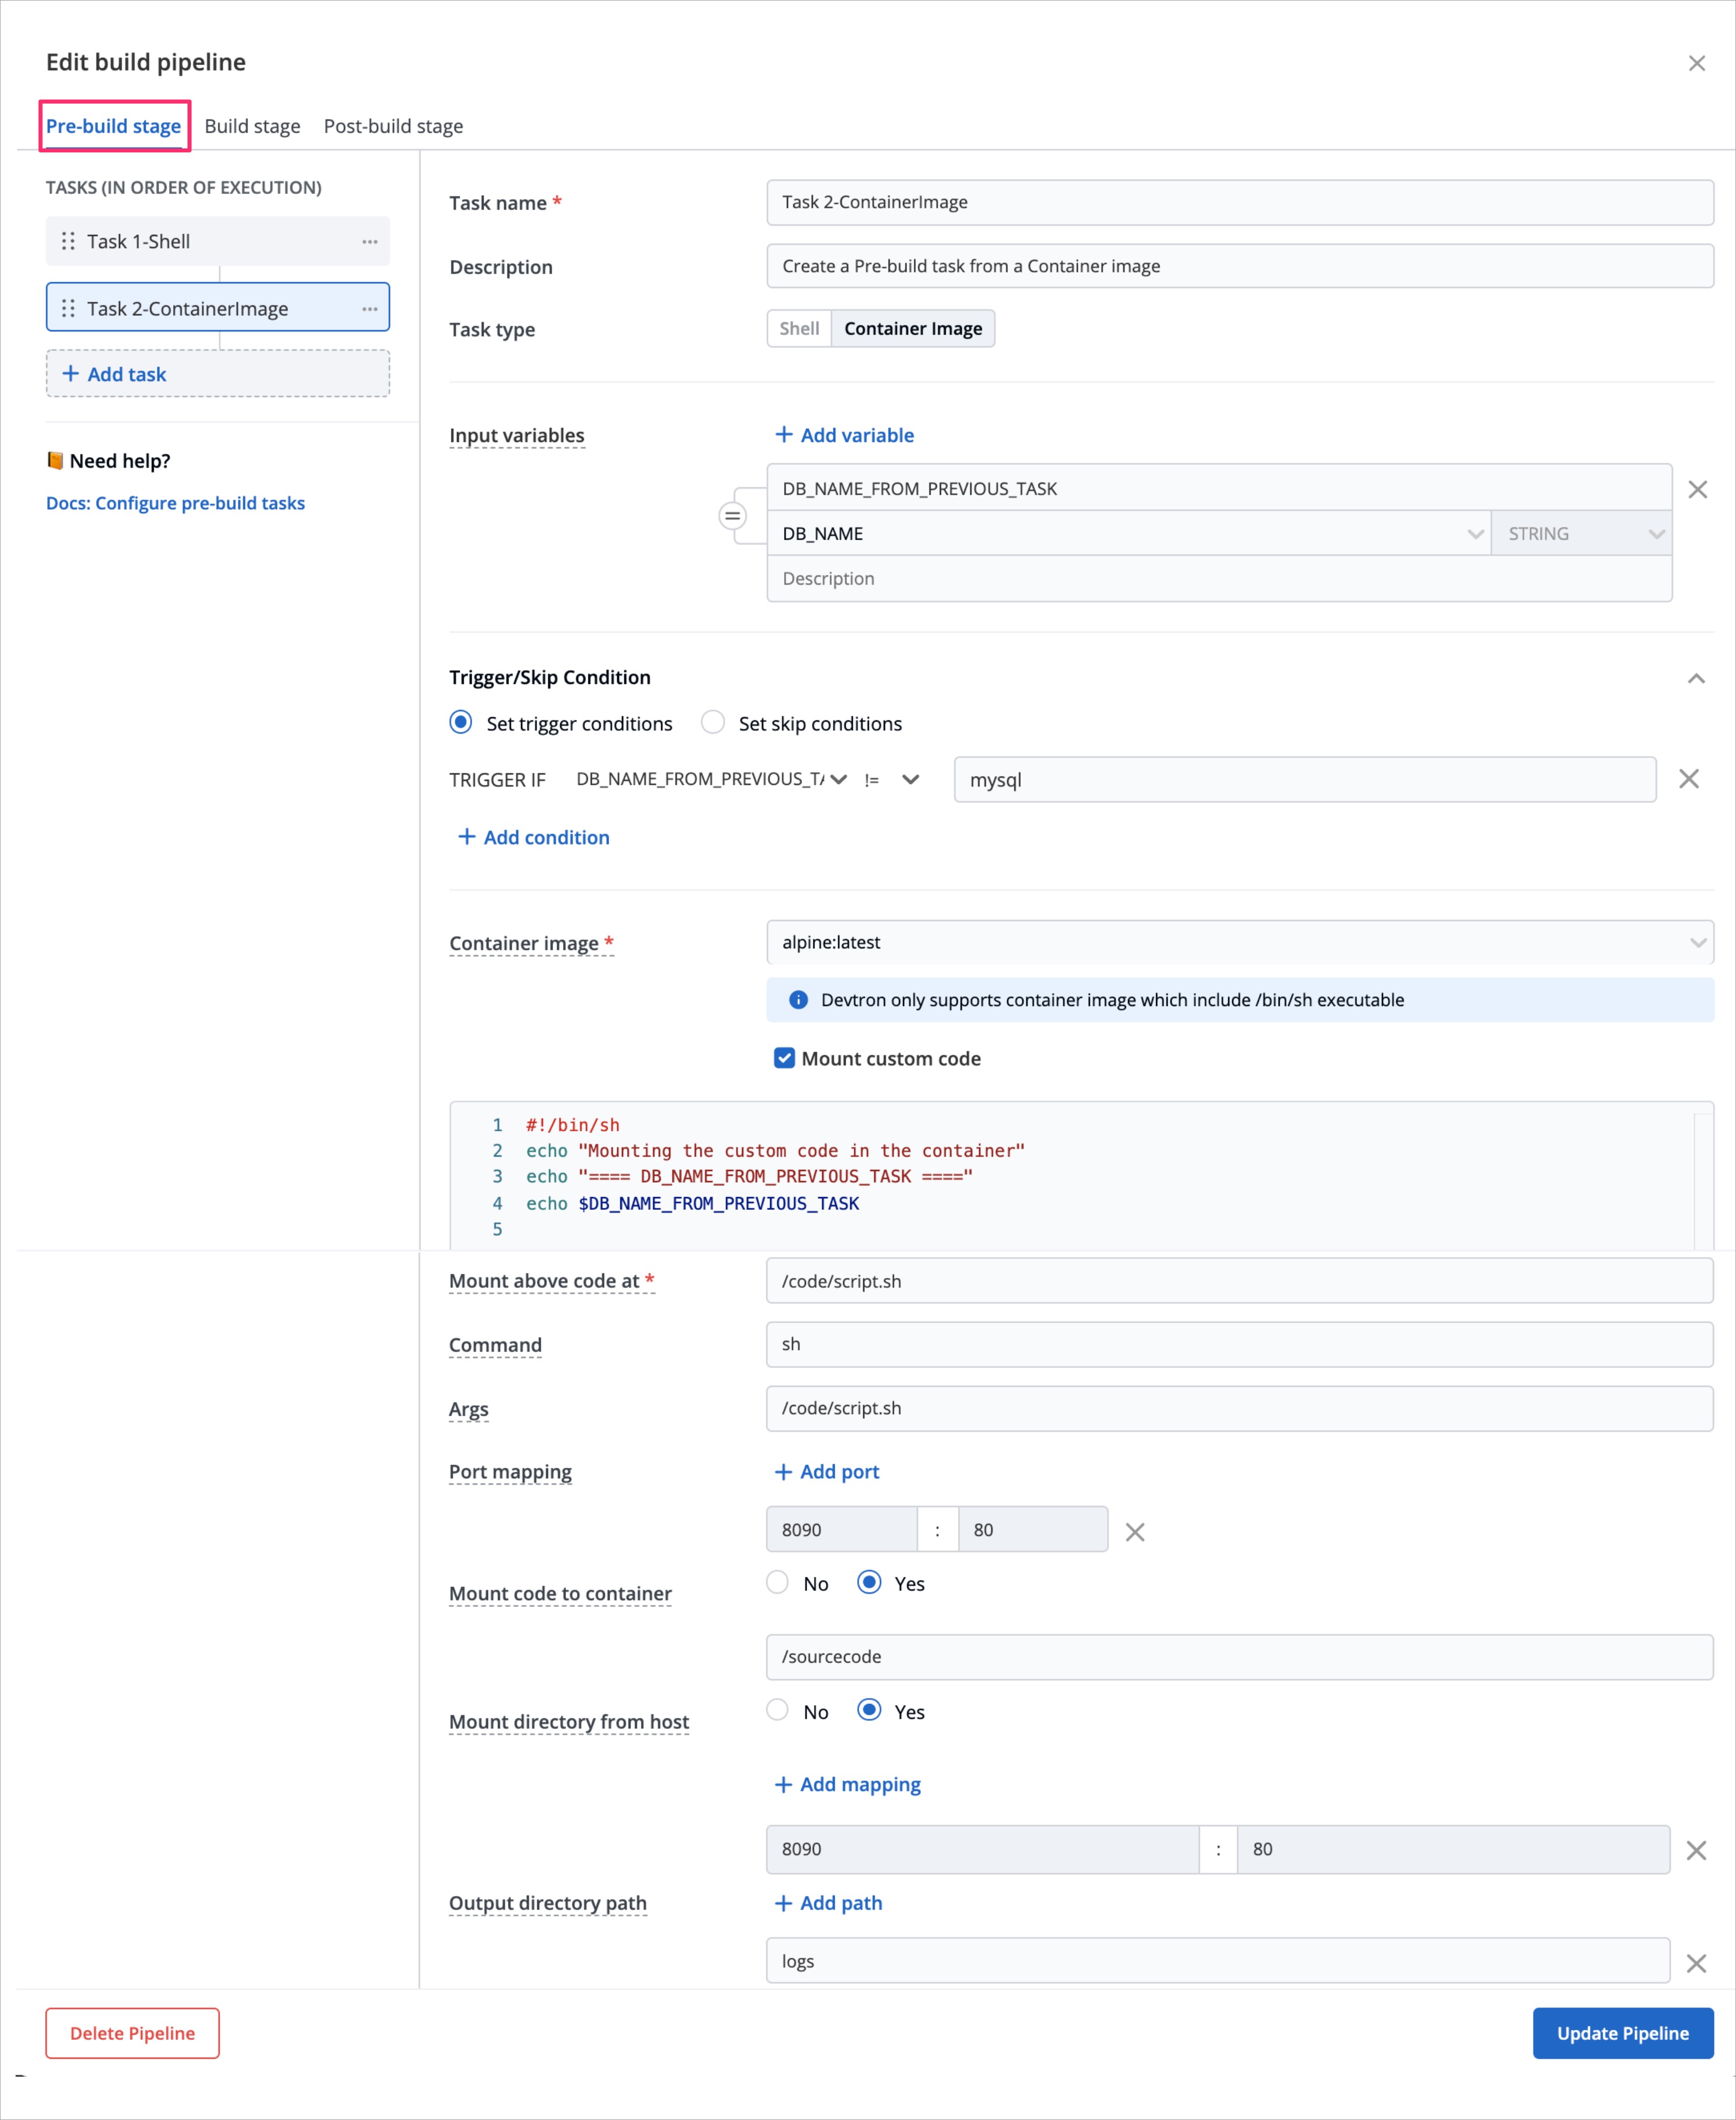
Task: Remove the DB_NAME_FROM_PREVIOUS_TASK input variable
Action: click(x=1697, y=489)
